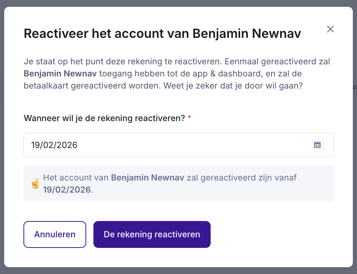Click the pointing finger emoji icon

pos(35,184)
